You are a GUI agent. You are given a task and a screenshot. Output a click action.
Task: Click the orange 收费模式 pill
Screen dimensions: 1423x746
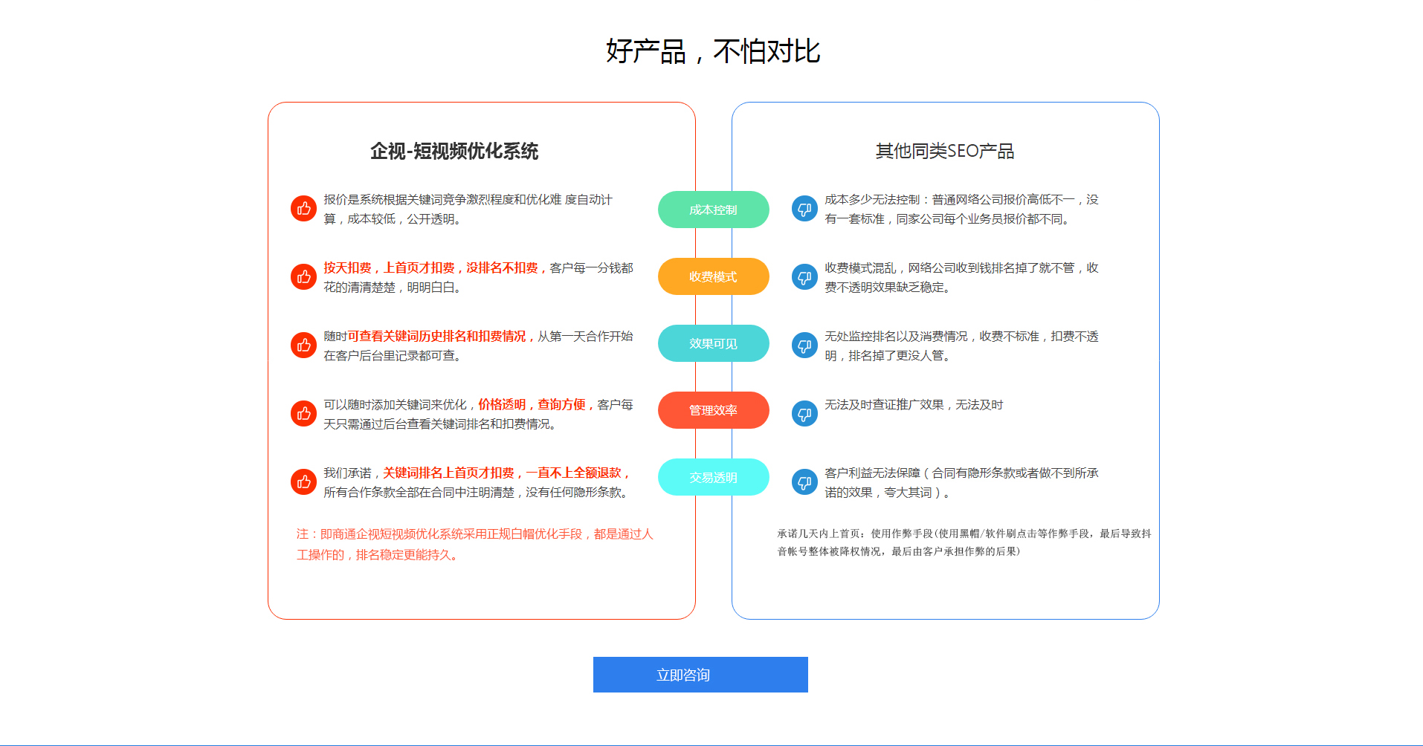(x=714, y=276)
